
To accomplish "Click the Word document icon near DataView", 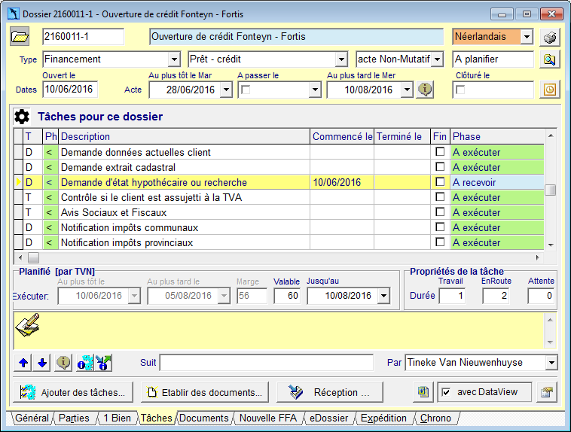I will click(423, 392).
